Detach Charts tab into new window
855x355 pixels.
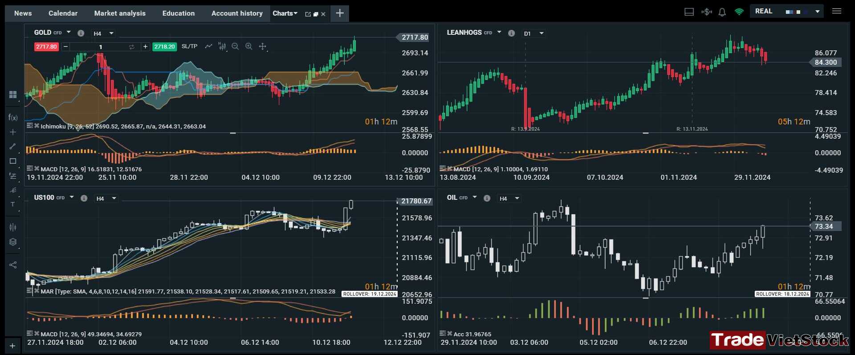pyautogui.click(x=308, y=14)
